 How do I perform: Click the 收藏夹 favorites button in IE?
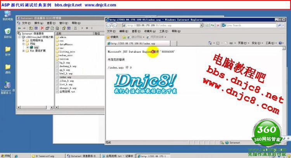(112, 37)
